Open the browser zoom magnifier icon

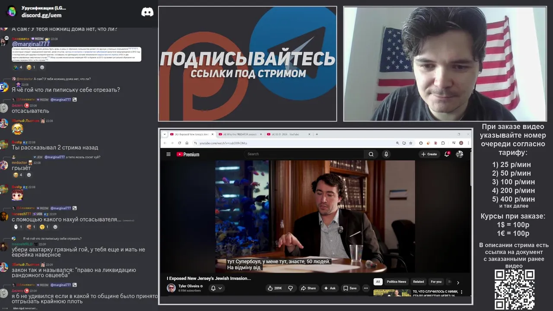point(397,143)
